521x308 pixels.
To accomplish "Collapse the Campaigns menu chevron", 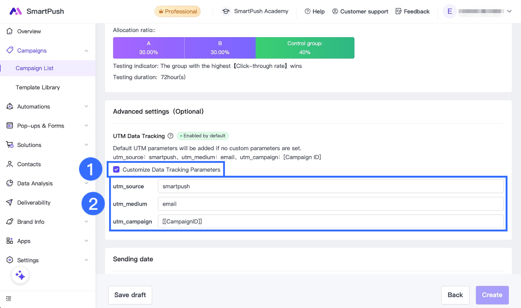I will [x=86, y=51].
